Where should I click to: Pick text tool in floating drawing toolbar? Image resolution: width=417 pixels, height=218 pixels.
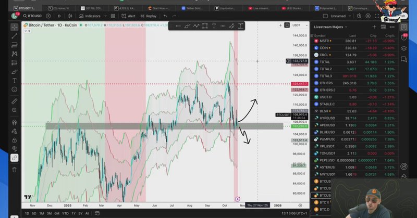pos(214,26)
